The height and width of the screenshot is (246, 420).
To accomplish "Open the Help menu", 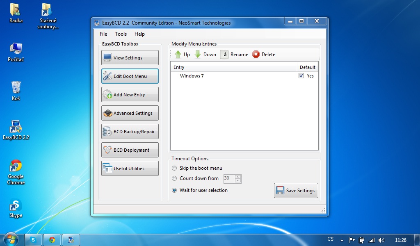I will [139, 34].
